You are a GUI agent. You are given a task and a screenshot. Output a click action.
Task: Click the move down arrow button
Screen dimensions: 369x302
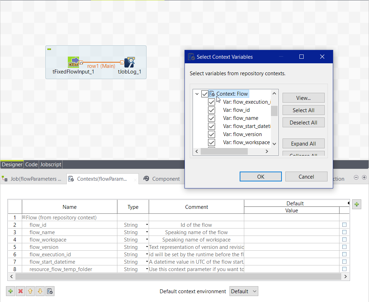[40, 291]
